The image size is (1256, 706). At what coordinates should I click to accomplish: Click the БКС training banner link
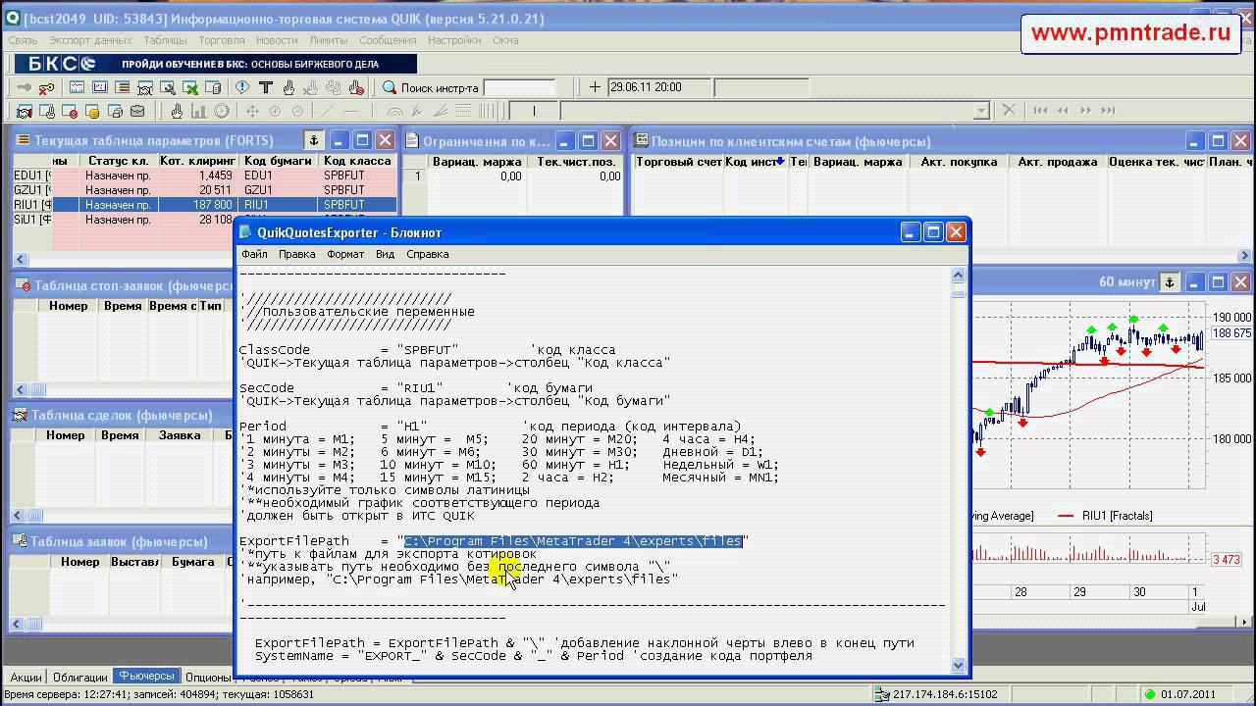[216, 64]
